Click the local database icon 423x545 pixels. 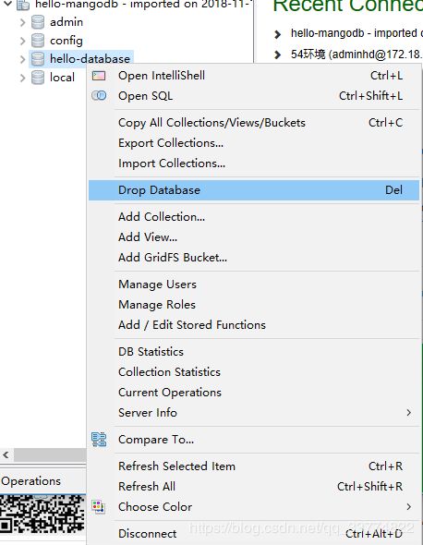click(x=38, y=78)
